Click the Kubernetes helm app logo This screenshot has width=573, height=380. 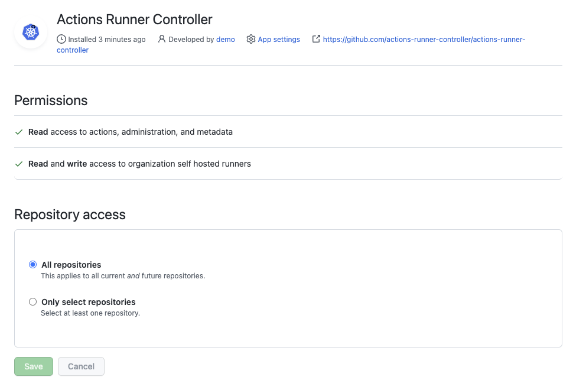point(31,32)
